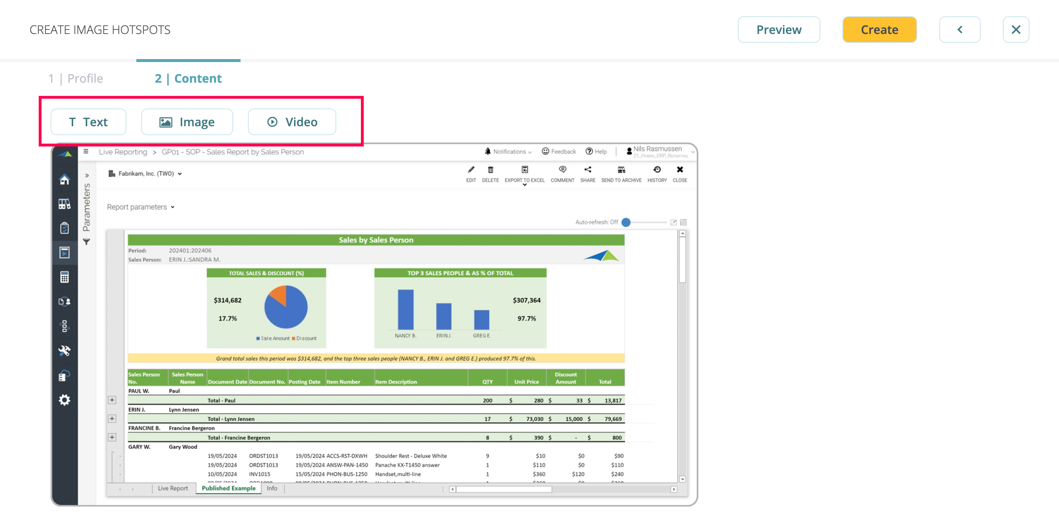Select the Live Report sheet tab

coord(173,488)
